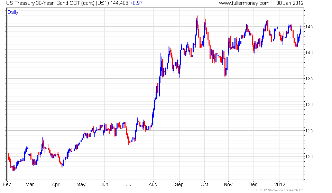Click the '125' y-axis label

[309, 131]
